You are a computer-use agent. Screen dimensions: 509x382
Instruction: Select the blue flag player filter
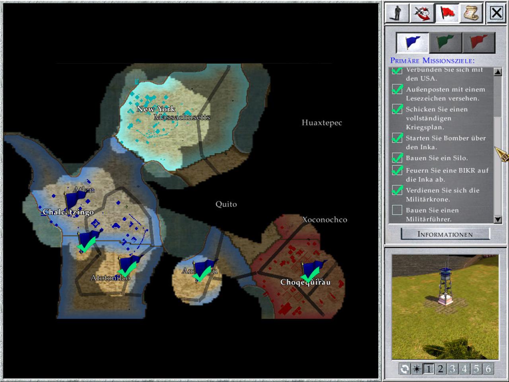(x=412, y=42)
